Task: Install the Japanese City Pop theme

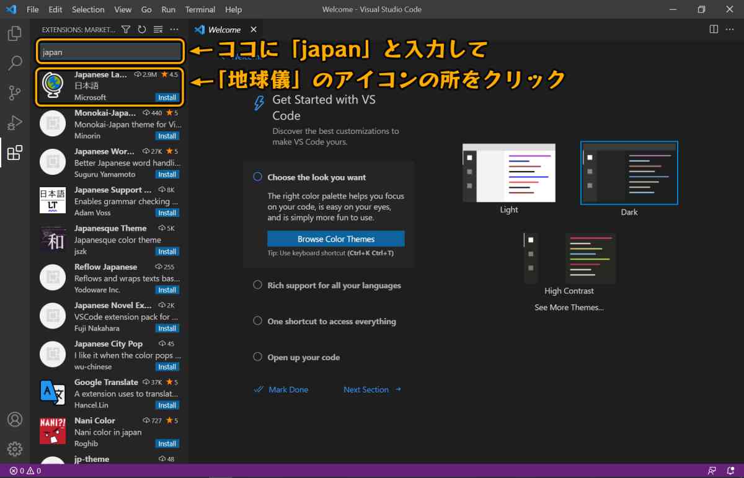Action: (x=167, y=366)
